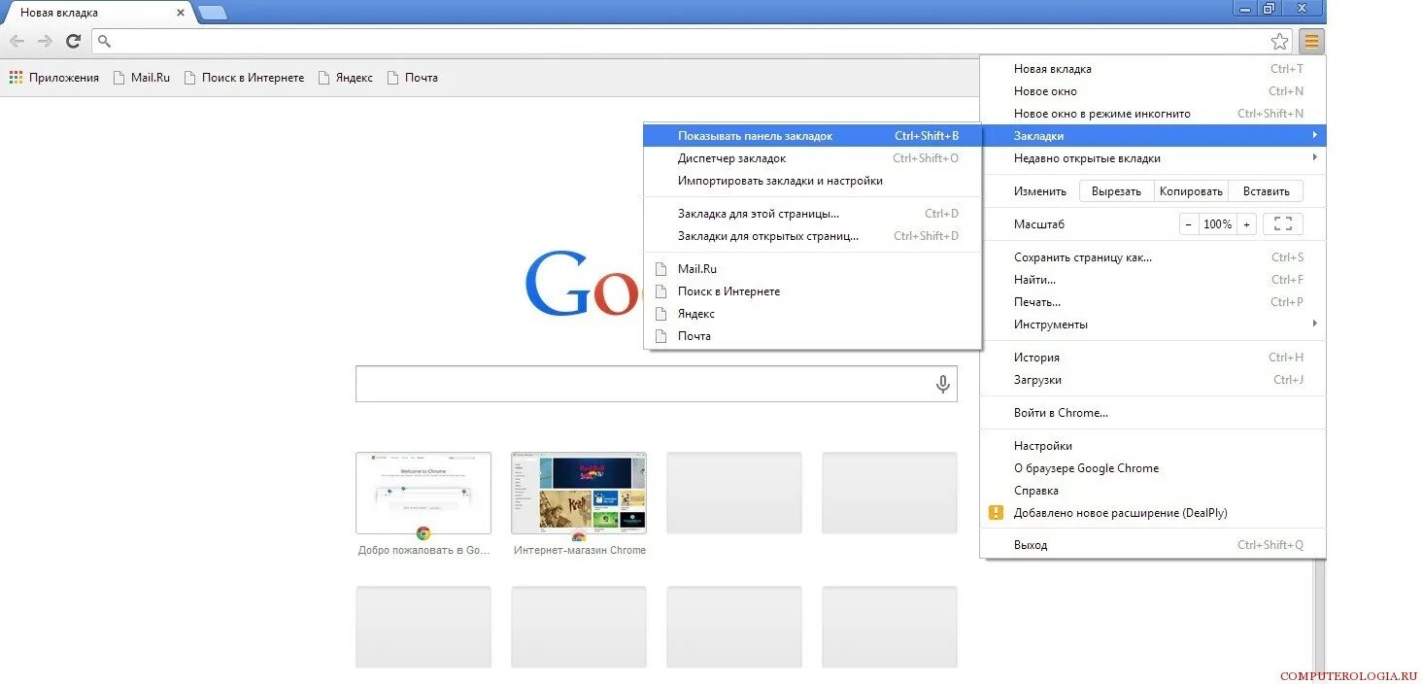Image resolution: width=1422 pixels, height=684 pixels.
Task: Open Mail.Ru from bookmarks submenu
Action: 813,269
